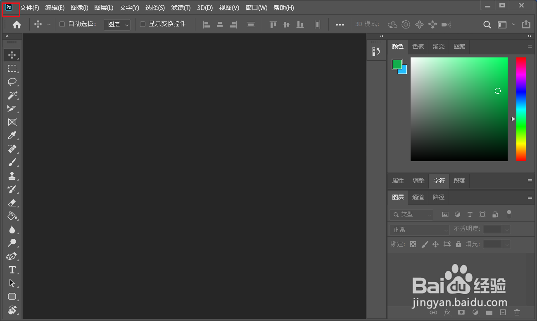Click align horizontal centers icon

pos(220,25)
